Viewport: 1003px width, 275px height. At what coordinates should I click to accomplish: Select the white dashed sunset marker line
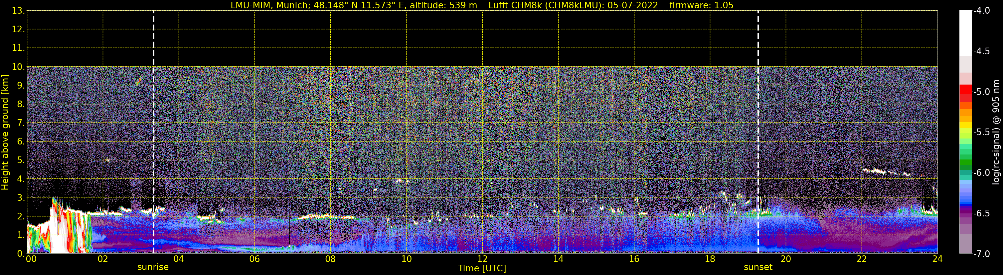(x=758, y=132)
